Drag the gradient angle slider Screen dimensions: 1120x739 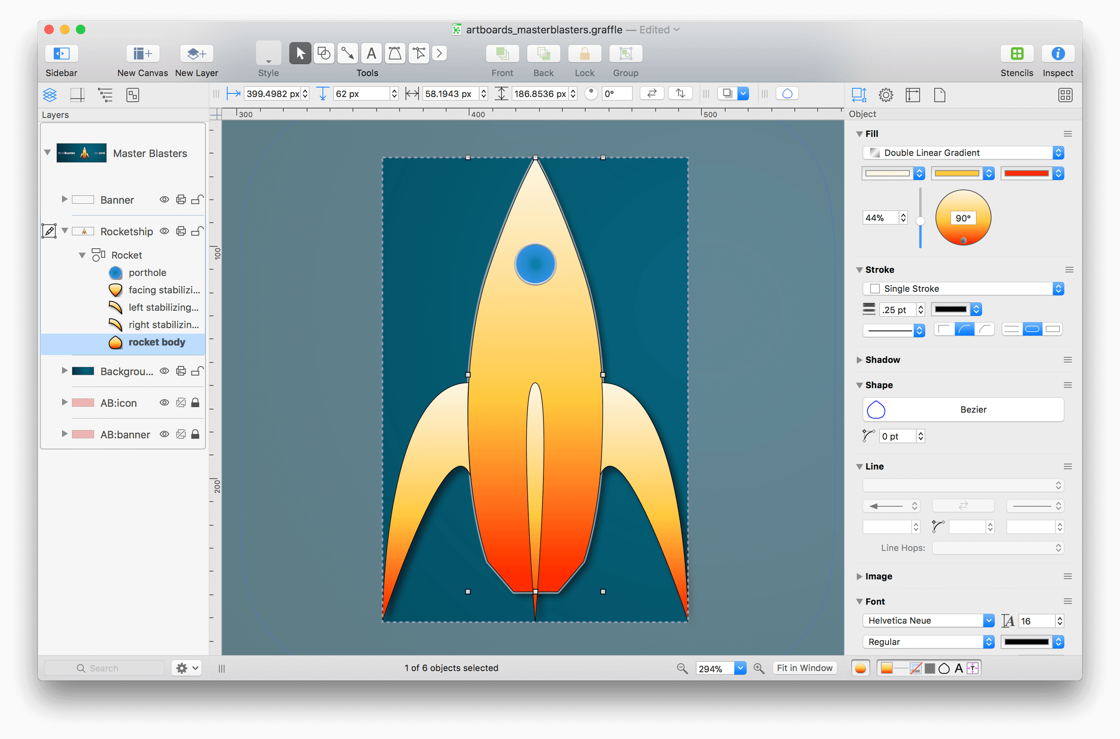pos(960,243)
